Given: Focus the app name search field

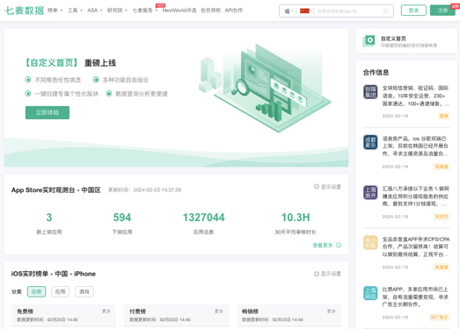Looking at the screenshot, I should [x=347, y=11].
